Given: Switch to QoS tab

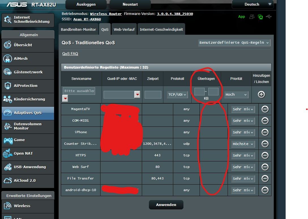Looking at the screenshot, I should pos(105,29).
